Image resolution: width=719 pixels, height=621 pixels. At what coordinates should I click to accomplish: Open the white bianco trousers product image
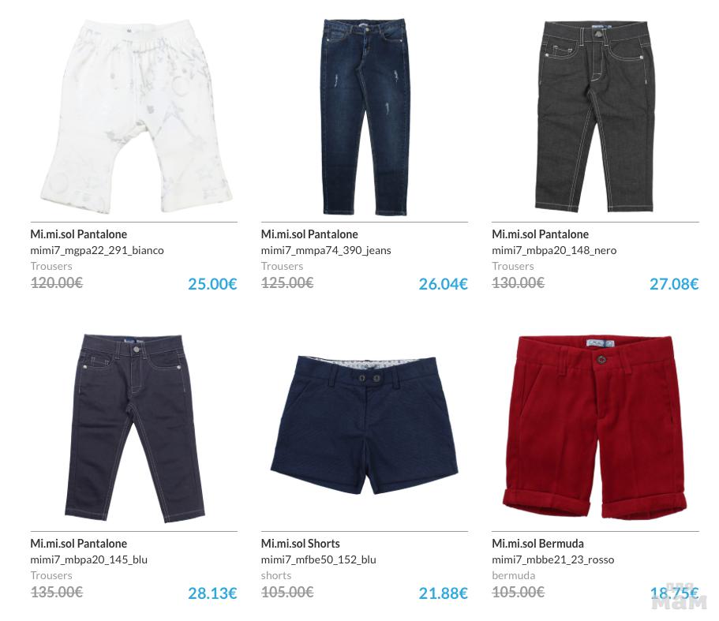coord(136,115)
